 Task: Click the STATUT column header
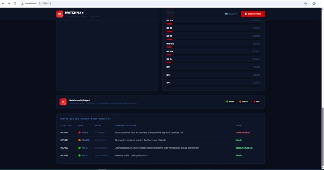[239, 125]
